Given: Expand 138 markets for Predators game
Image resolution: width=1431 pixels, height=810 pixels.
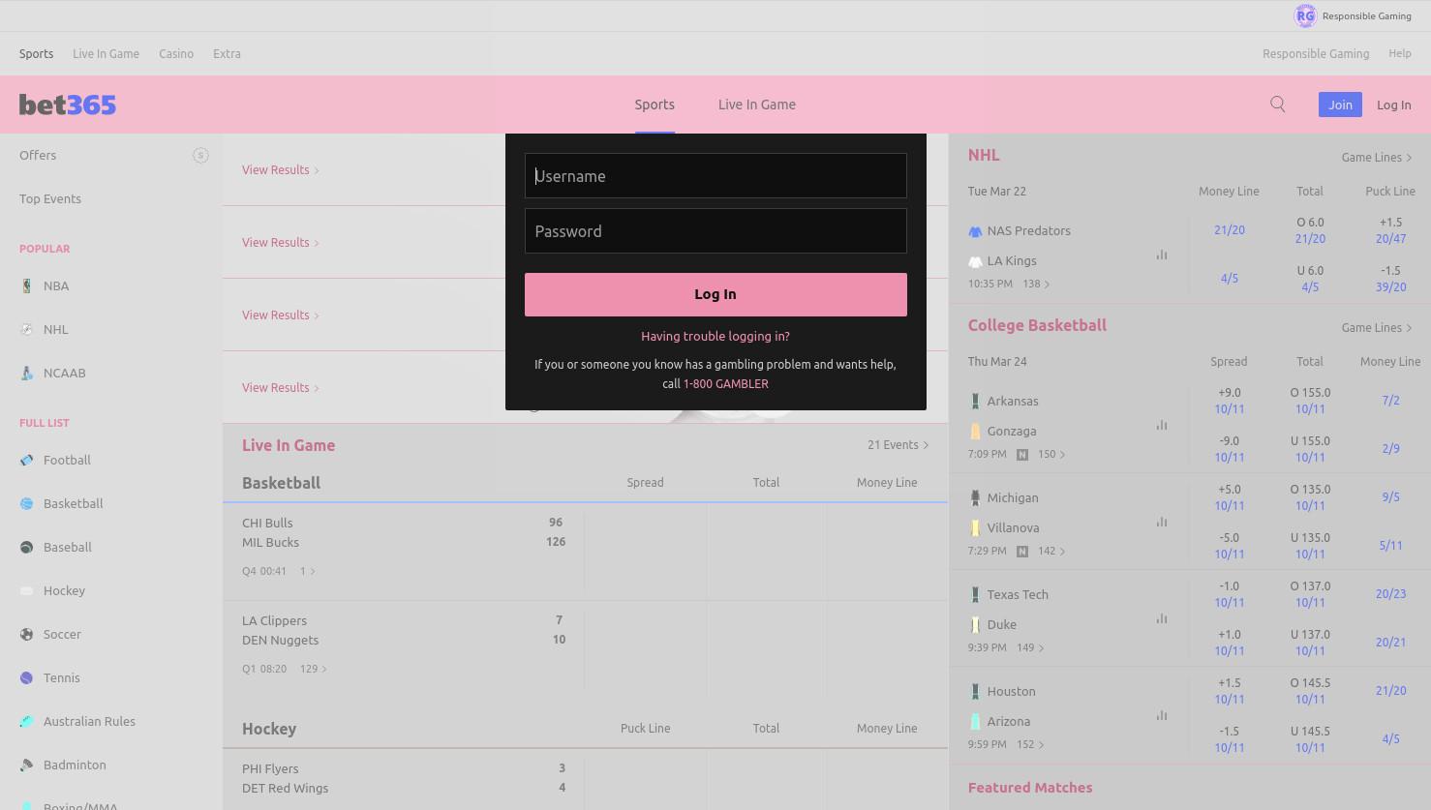Looking at the screenshot, I should point(1037,285).
